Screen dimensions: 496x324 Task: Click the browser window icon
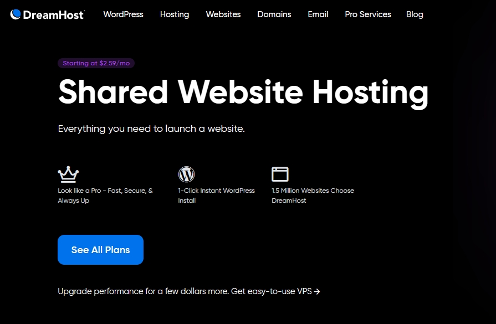click(280, 174)
